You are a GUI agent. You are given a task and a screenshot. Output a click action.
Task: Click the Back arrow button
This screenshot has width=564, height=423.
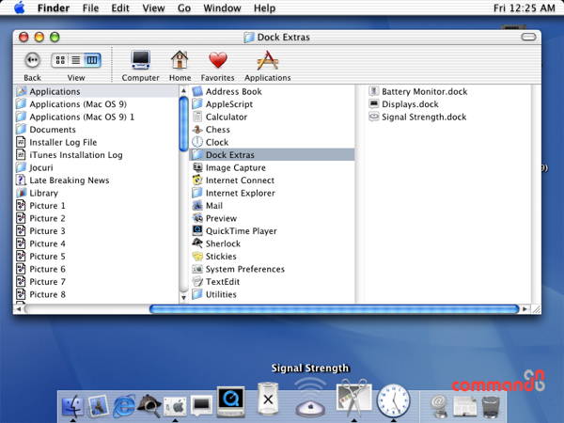(32, 60)
